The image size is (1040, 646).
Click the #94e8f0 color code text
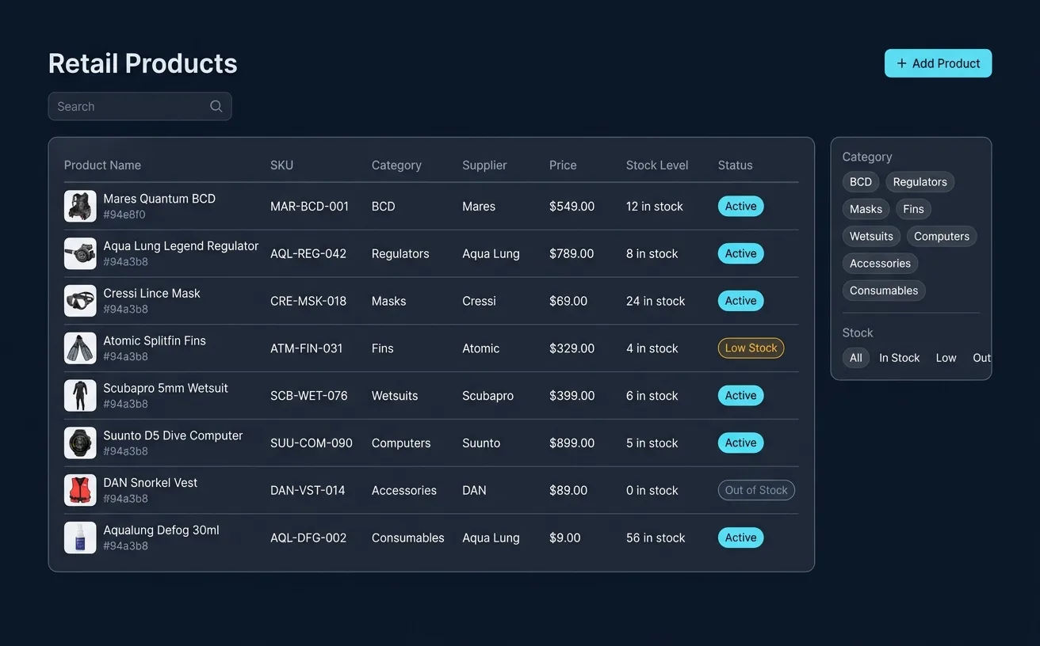coord(124,215)
